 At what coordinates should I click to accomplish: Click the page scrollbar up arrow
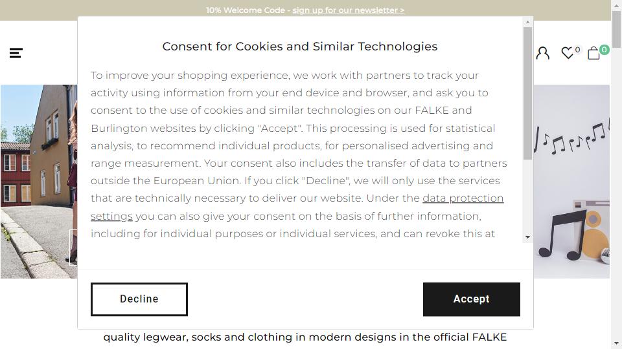(x=616, y=5)
